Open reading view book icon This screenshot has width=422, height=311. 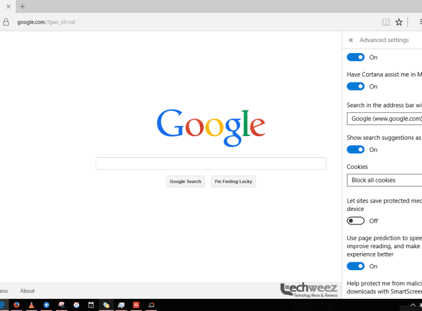click(x=386, y=22)
